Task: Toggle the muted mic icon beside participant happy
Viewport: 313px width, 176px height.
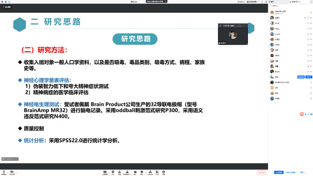Action: coord(308,29)
